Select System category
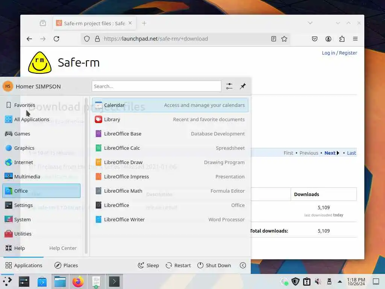Screen dimensions: 385x289 click(41, 219)
